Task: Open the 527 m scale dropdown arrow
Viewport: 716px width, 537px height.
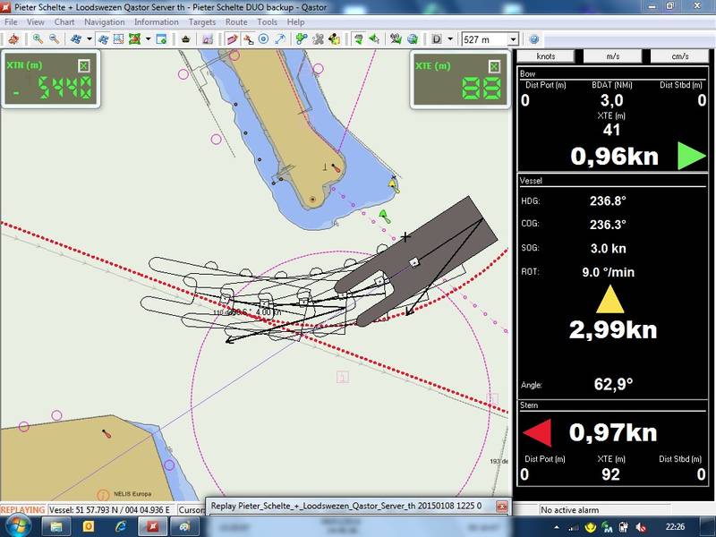Action: [x=513, y=39]
